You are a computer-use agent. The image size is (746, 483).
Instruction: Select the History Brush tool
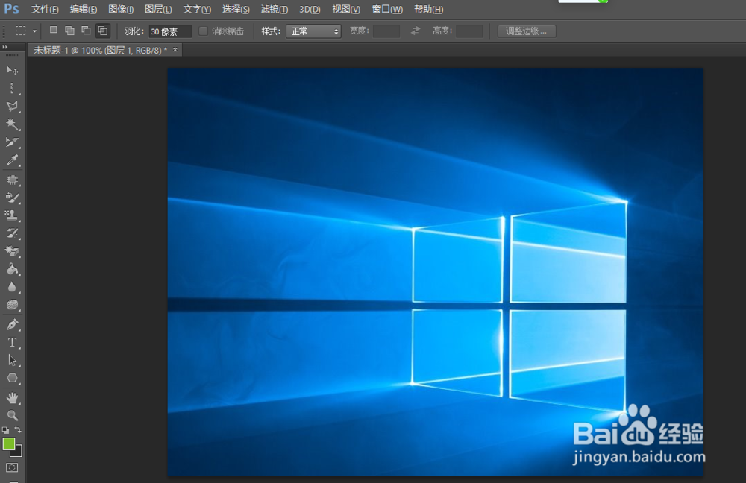pyautogui.click(x=13, y=233)
